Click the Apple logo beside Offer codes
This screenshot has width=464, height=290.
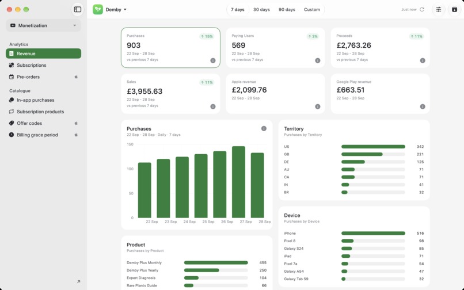76,123
